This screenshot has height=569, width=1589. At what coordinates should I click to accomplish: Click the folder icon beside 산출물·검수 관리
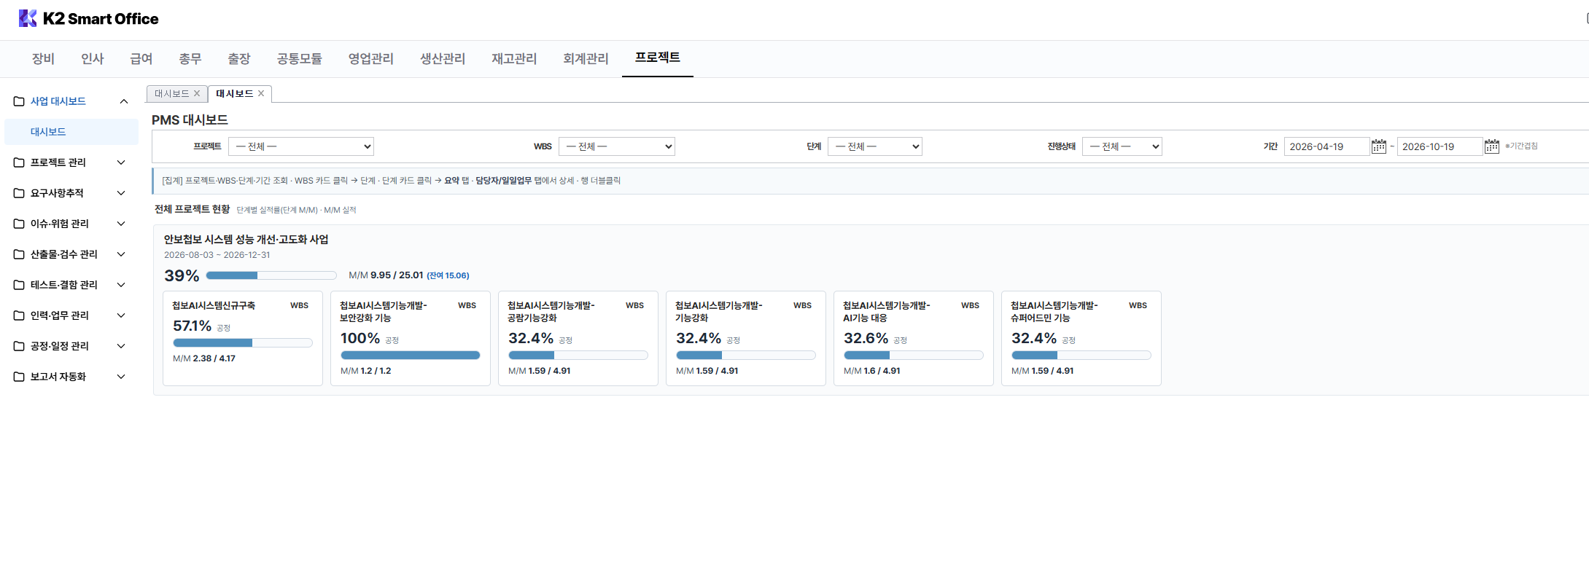click(x=19, y=254)
